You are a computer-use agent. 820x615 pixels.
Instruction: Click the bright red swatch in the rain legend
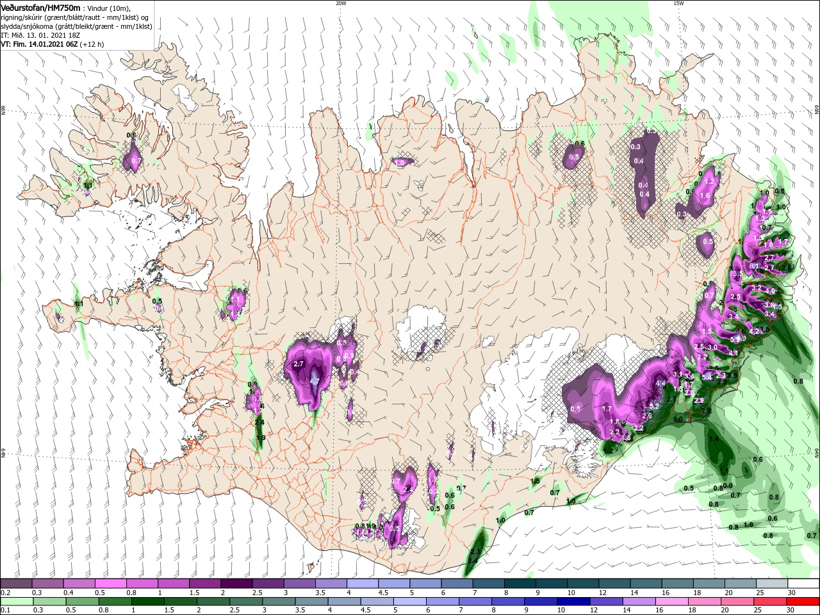click(x=804, y=602)
